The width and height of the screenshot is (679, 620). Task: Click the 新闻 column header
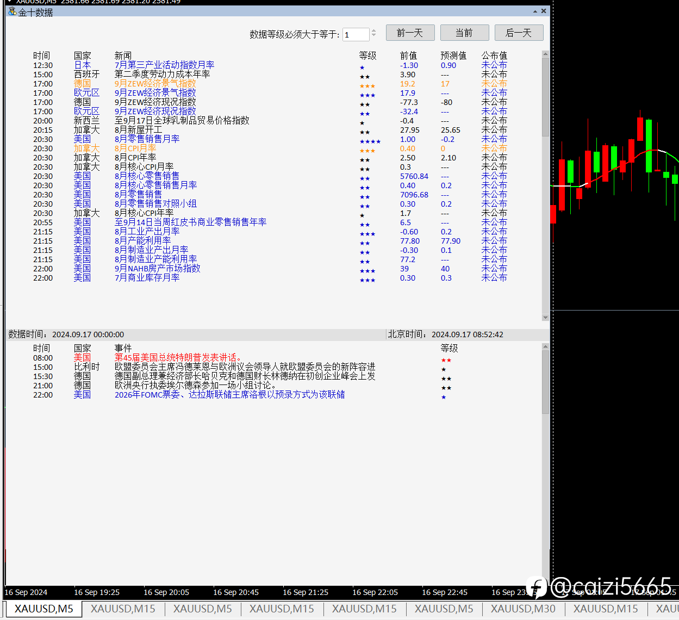point(123,55)
